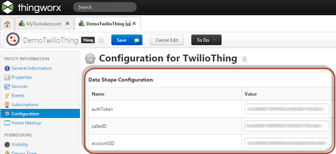This screenshot has height=154, width=336.
Task: Save the DemoTwilioThing entity
Action: 121,40
